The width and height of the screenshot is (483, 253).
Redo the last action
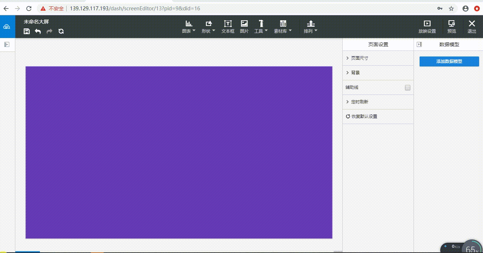tap(50, 31)
